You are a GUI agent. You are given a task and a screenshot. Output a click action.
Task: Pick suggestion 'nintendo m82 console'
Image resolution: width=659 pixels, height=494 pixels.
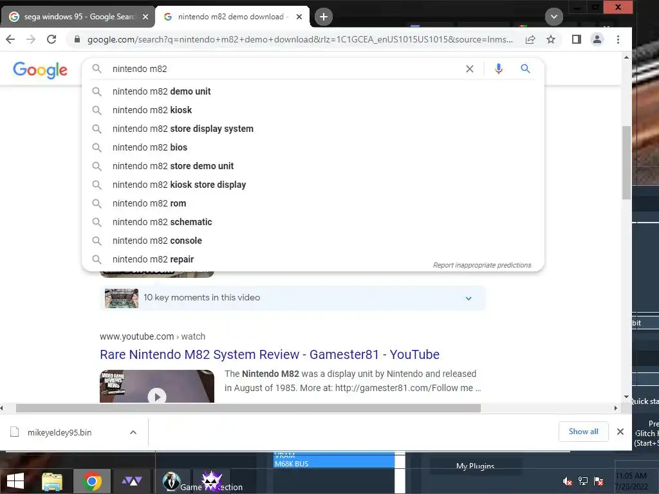tap(313, 241)
